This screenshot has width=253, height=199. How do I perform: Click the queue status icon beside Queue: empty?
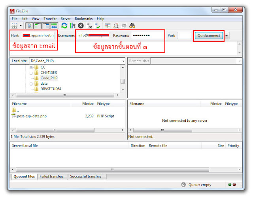click(x=183, y=184)
